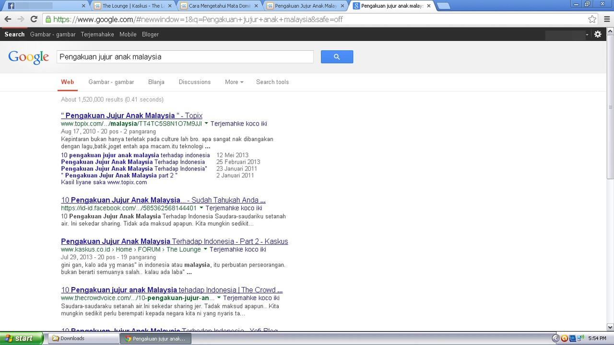Screen dimensions: 614x345
Task: Expand the More dropdown
Action: pos(234,82)
